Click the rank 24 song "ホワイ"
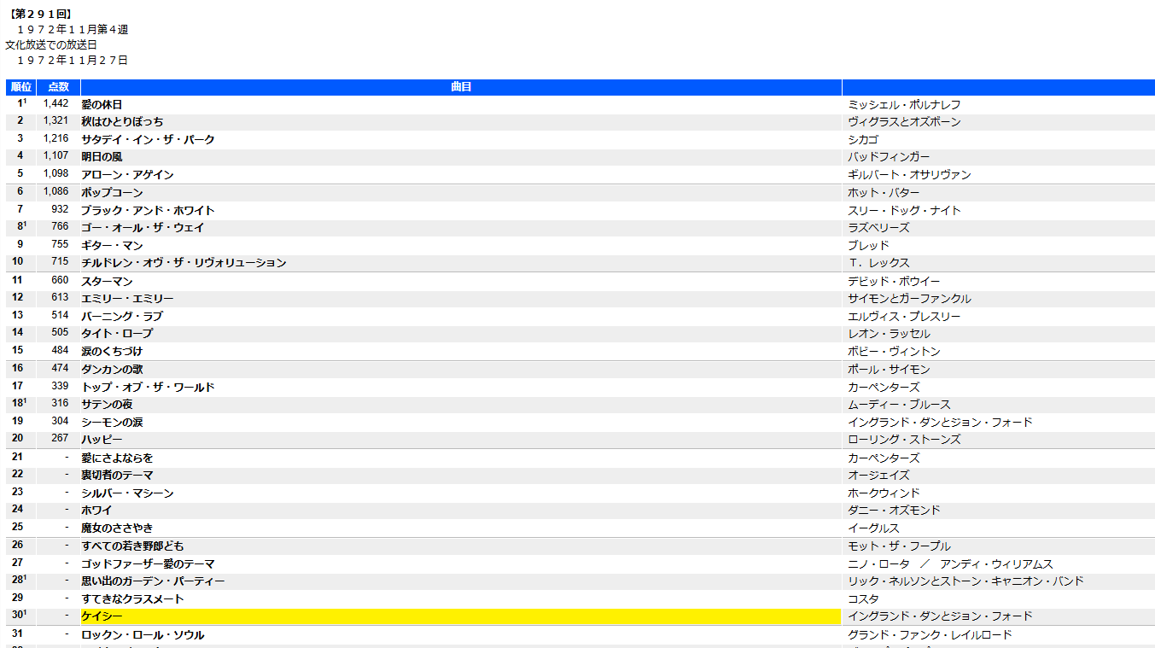The height and width of the screenshot is (648, 1155). 96,511
